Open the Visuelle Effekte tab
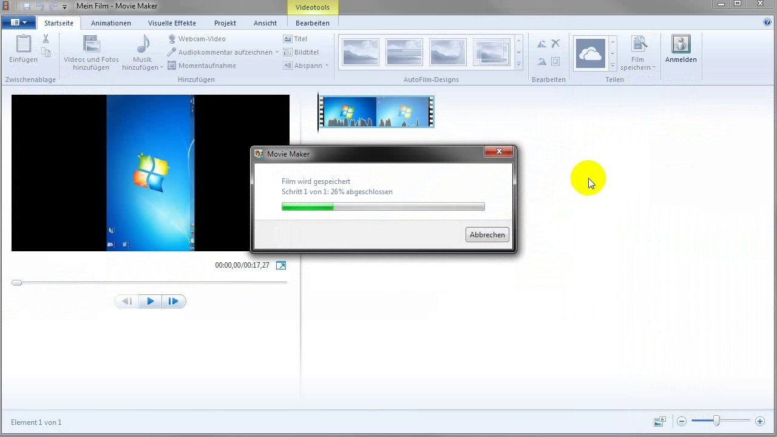Screen dimensions: 777x437 172,23
